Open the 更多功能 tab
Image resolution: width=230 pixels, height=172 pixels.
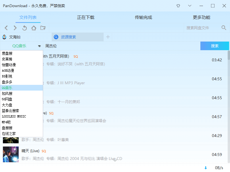point(202,17)
